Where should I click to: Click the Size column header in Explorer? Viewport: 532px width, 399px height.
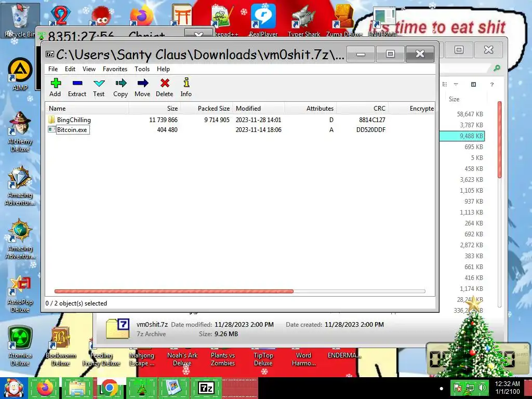(x=454, y=99)
